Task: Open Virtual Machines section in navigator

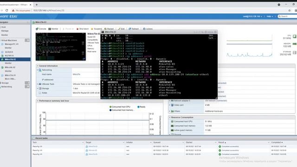Action: (x=9, y=40)
